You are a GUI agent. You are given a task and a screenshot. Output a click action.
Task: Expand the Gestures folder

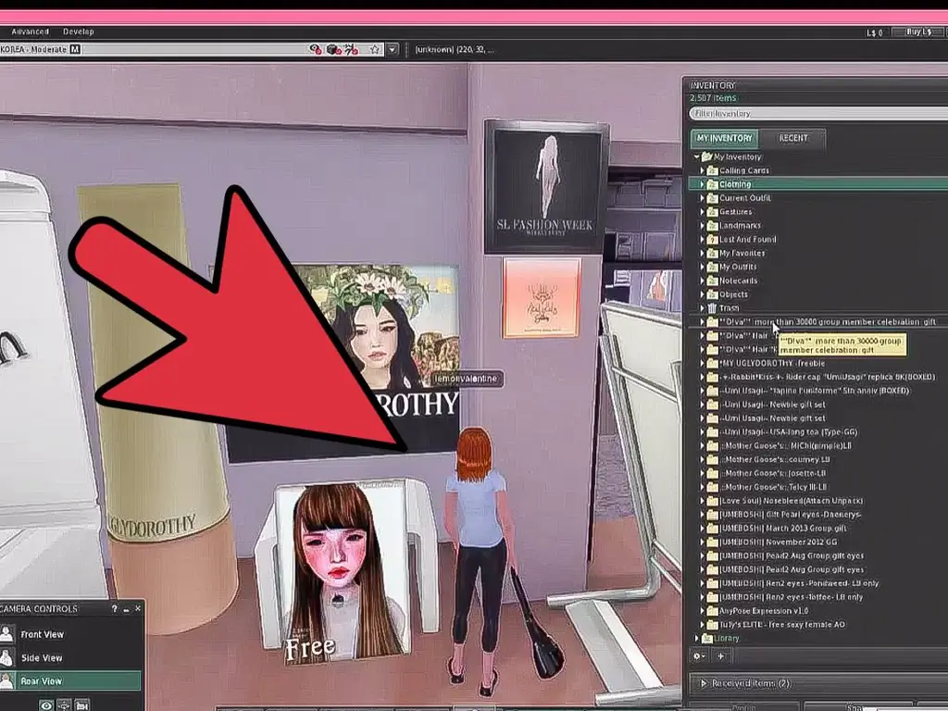(x=703, y=212)
